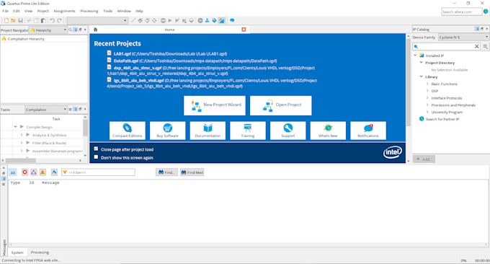
Task: Toggle flagged messages filter icon
Action: coord(54,172)
